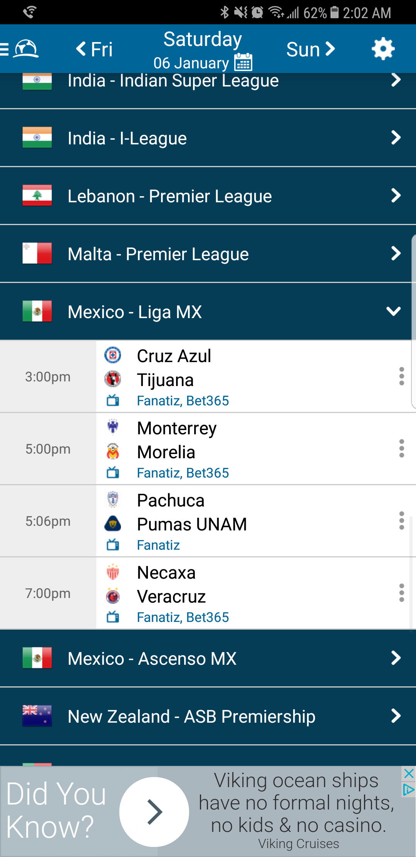Close the Viking Cruises ad

point(409,773)
